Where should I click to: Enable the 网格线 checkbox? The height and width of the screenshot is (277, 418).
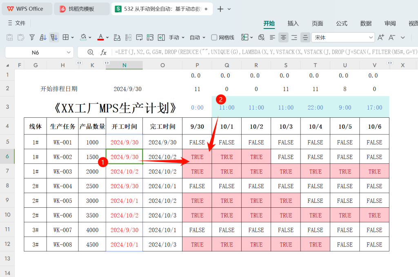coord(214,37)
